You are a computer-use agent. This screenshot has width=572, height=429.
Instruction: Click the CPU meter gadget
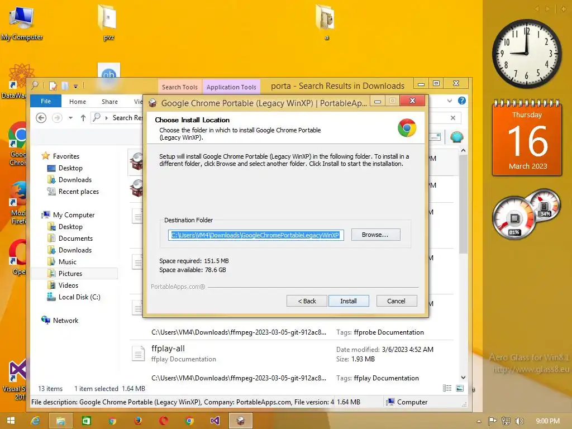pos(527,213)
